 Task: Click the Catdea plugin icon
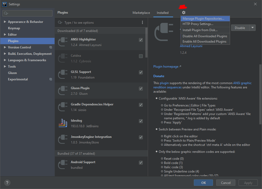pos(63,58)
